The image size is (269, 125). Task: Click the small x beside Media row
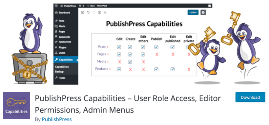click(108, 62)
